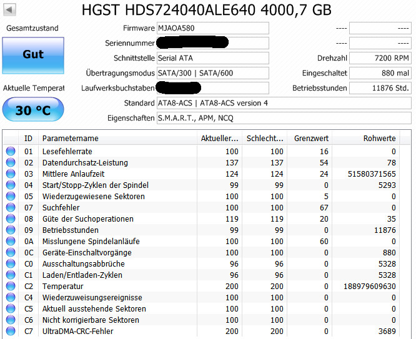Select parameter name Wiederzugewiesene Sektoren
This screenshot has height=339, width=416.
coord(94,196)
